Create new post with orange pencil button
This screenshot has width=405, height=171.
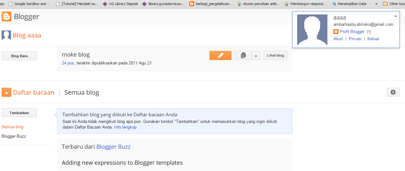(220, 55)
